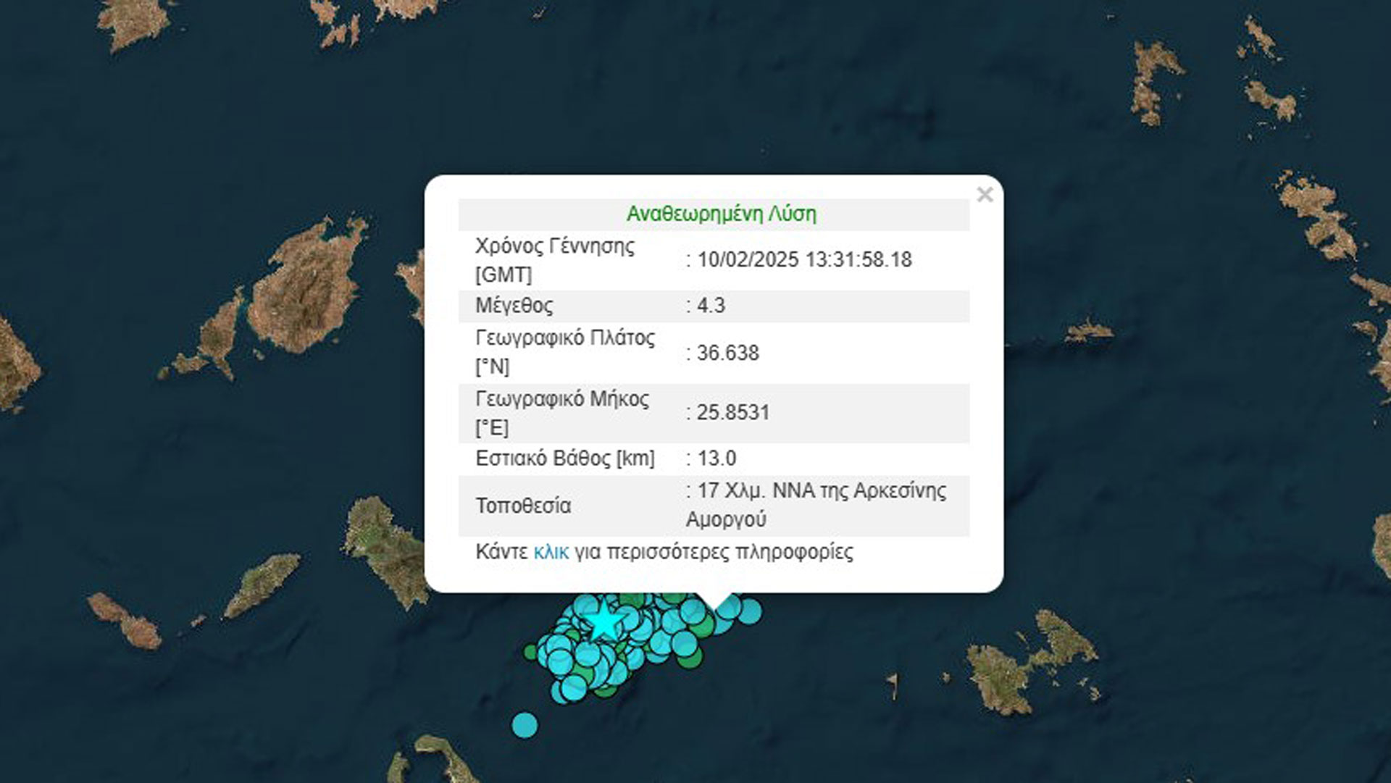The image size is (1391, 783).
Task: Select the origin time 10/02/2025 13:31:58.18
Action: coord(803,260)
